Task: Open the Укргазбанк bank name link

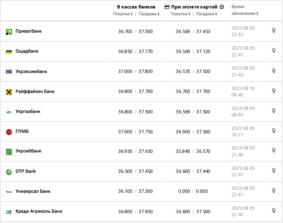Action: (x=28, y=112)
